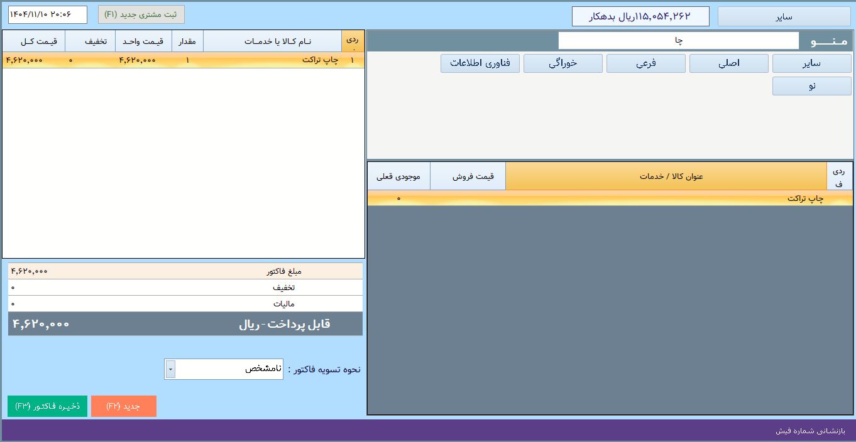The width and height of the screenshot is (856, 442).
Task: Click ثبت مشتری جدید (F1) button
Action: pos(141,14)
